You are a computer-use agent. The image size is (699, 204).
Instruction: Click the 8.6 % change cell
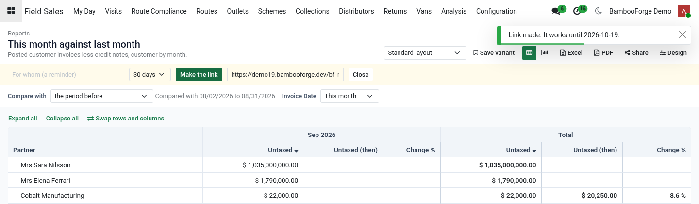[657, 196]
